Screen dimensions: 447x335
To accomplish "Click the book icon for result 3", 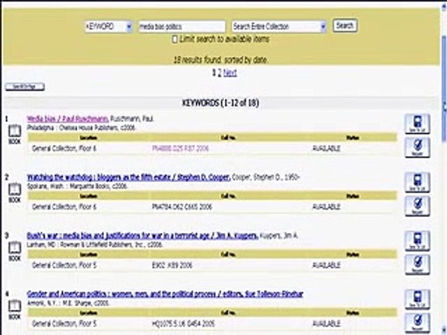I will [x=14, y=248].
